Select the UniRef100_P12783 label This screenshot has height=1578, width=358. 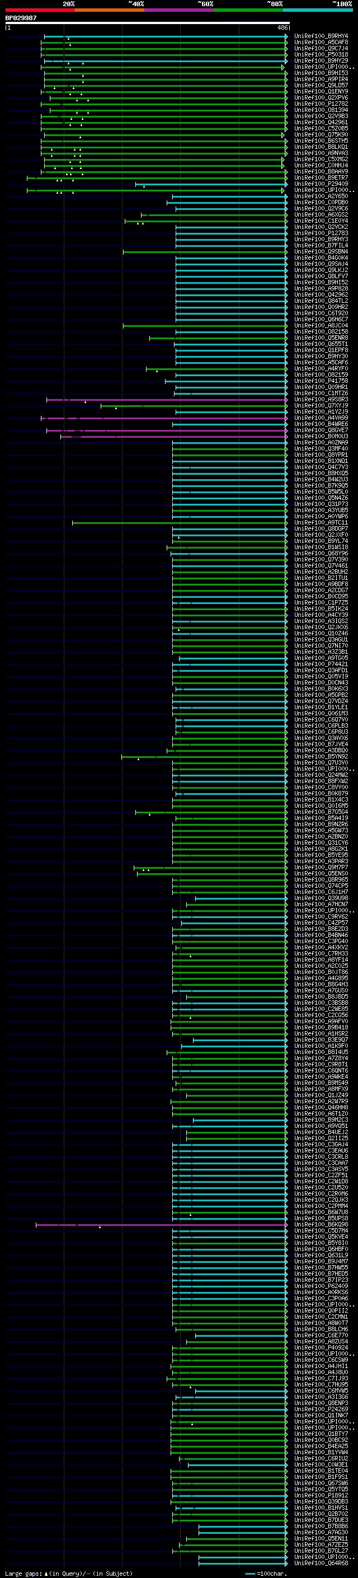(x=321, y=233)
